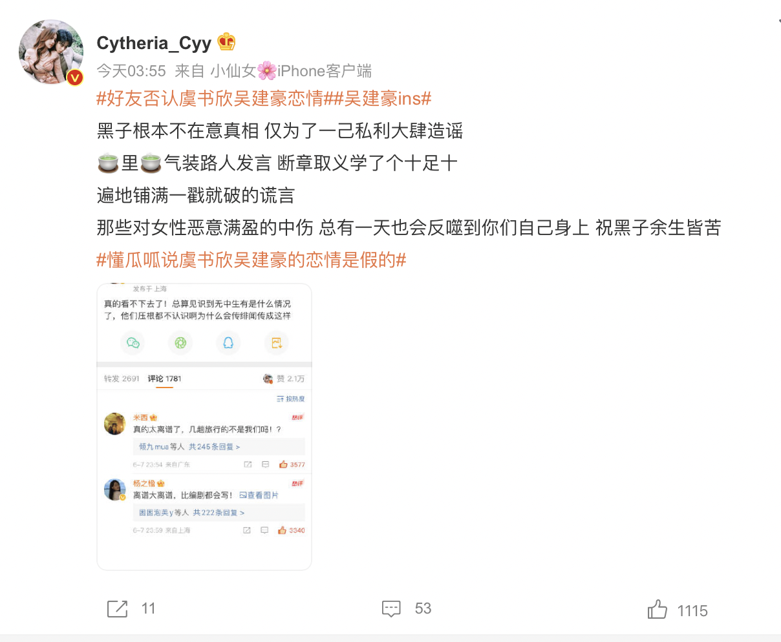Click the repost share icon

tap(117, 608)
